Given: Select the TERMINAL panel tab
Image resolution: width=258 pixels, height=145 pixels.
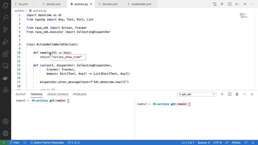Looking at the screenshot, I should (37, 94).
